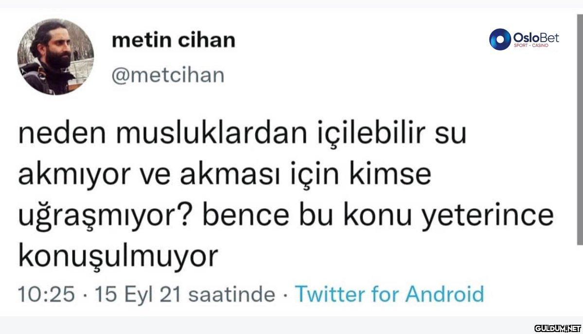Click the 10:25 tweet timestamp
Screen dimensions: 583x334
(x=47, y=294)
